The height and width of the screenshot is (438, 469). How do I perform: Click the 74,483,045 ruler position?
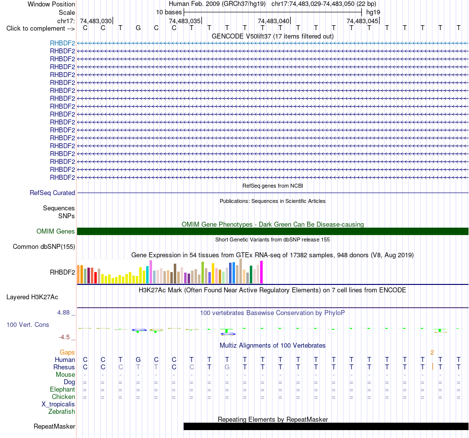click(x=362, y=21)
